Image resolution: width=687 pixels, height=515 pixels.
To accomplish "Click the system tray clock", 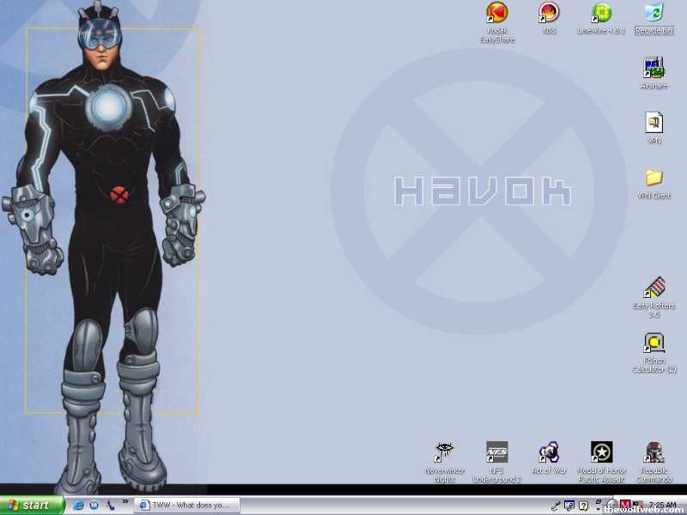I will pos(663,505).
